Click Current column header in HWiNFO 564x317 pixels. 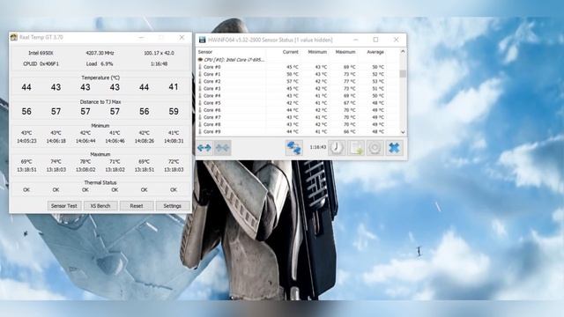tap(290, 52)
